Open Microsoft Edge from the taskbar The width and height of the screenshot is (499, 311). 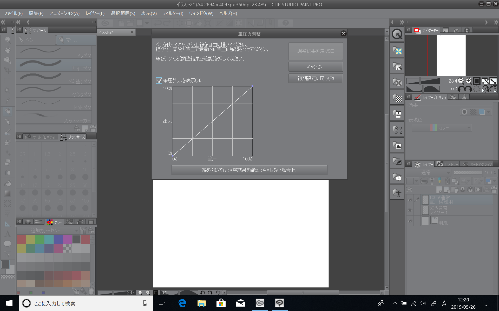182,303
